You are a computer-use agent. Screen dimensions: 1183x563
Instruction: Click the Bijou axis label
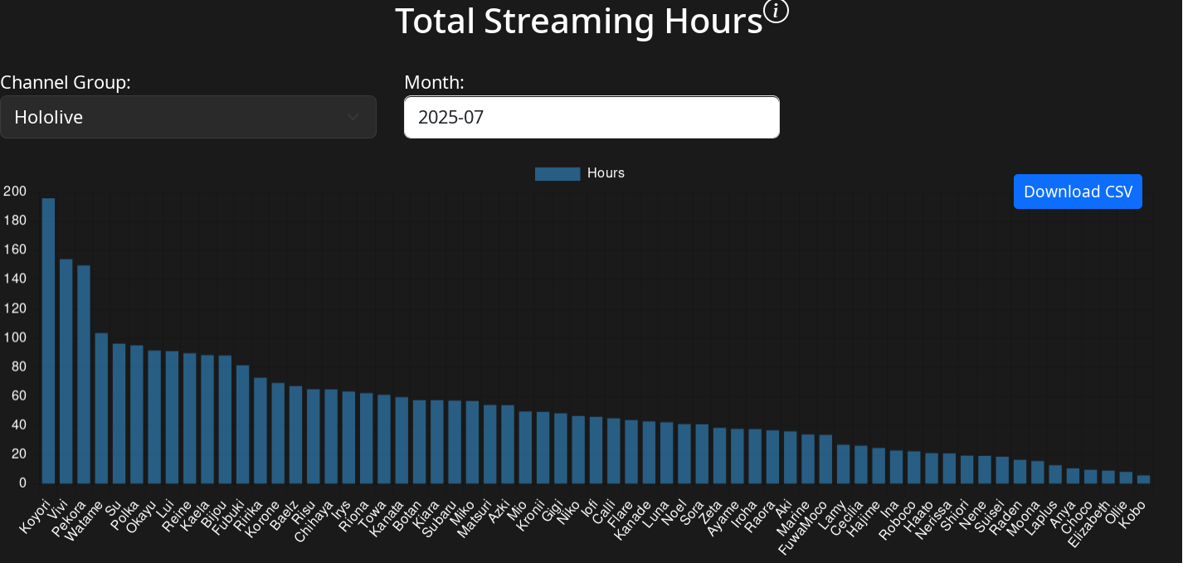(x=214, y=513)
